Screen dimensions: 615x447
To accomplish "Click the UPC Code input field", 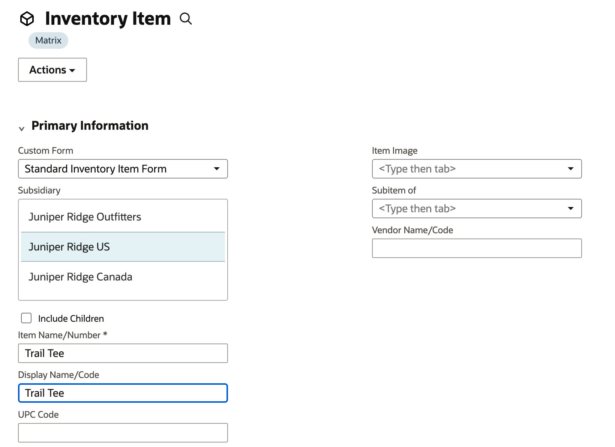I will (123, 433).
